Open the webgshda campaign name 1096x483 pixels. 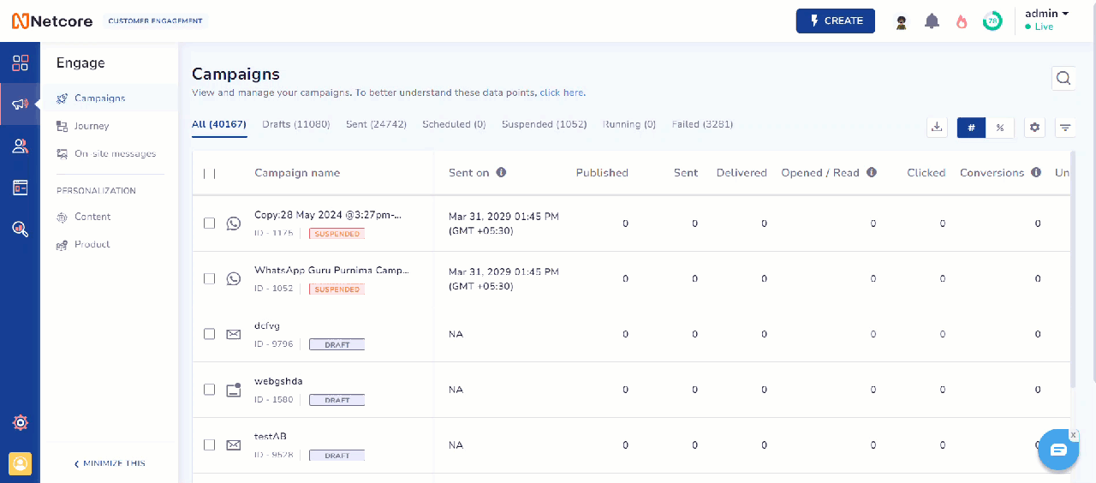(278, 381)
